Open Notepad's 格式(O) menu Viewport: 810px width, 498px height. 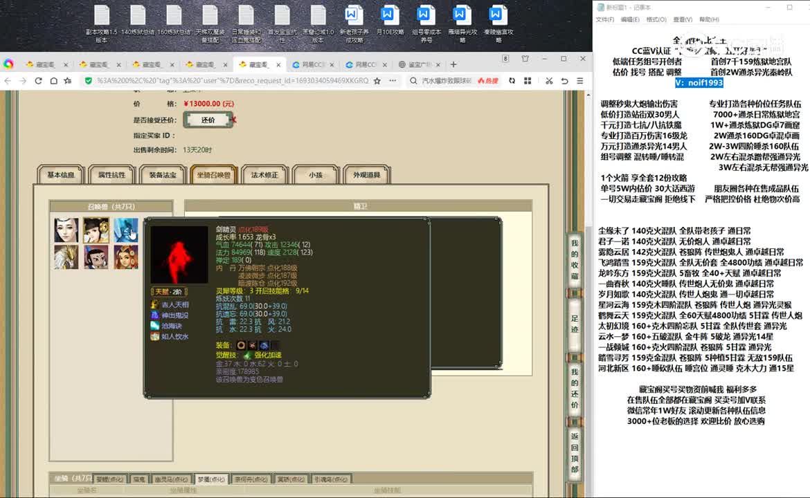click(x=656, y=19)
